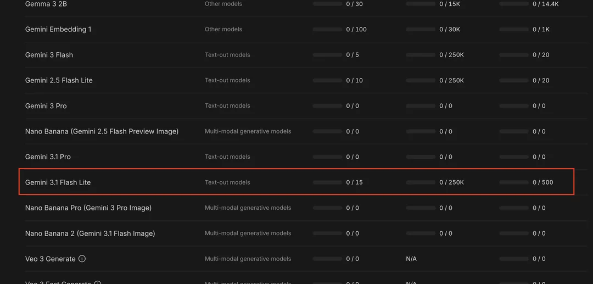Screen dimensions: 593x284
Task: Select Nano Banana 2 (Gemini 3.1 Flash Image)
Action: pyautogui.click(x=90, y=233)
